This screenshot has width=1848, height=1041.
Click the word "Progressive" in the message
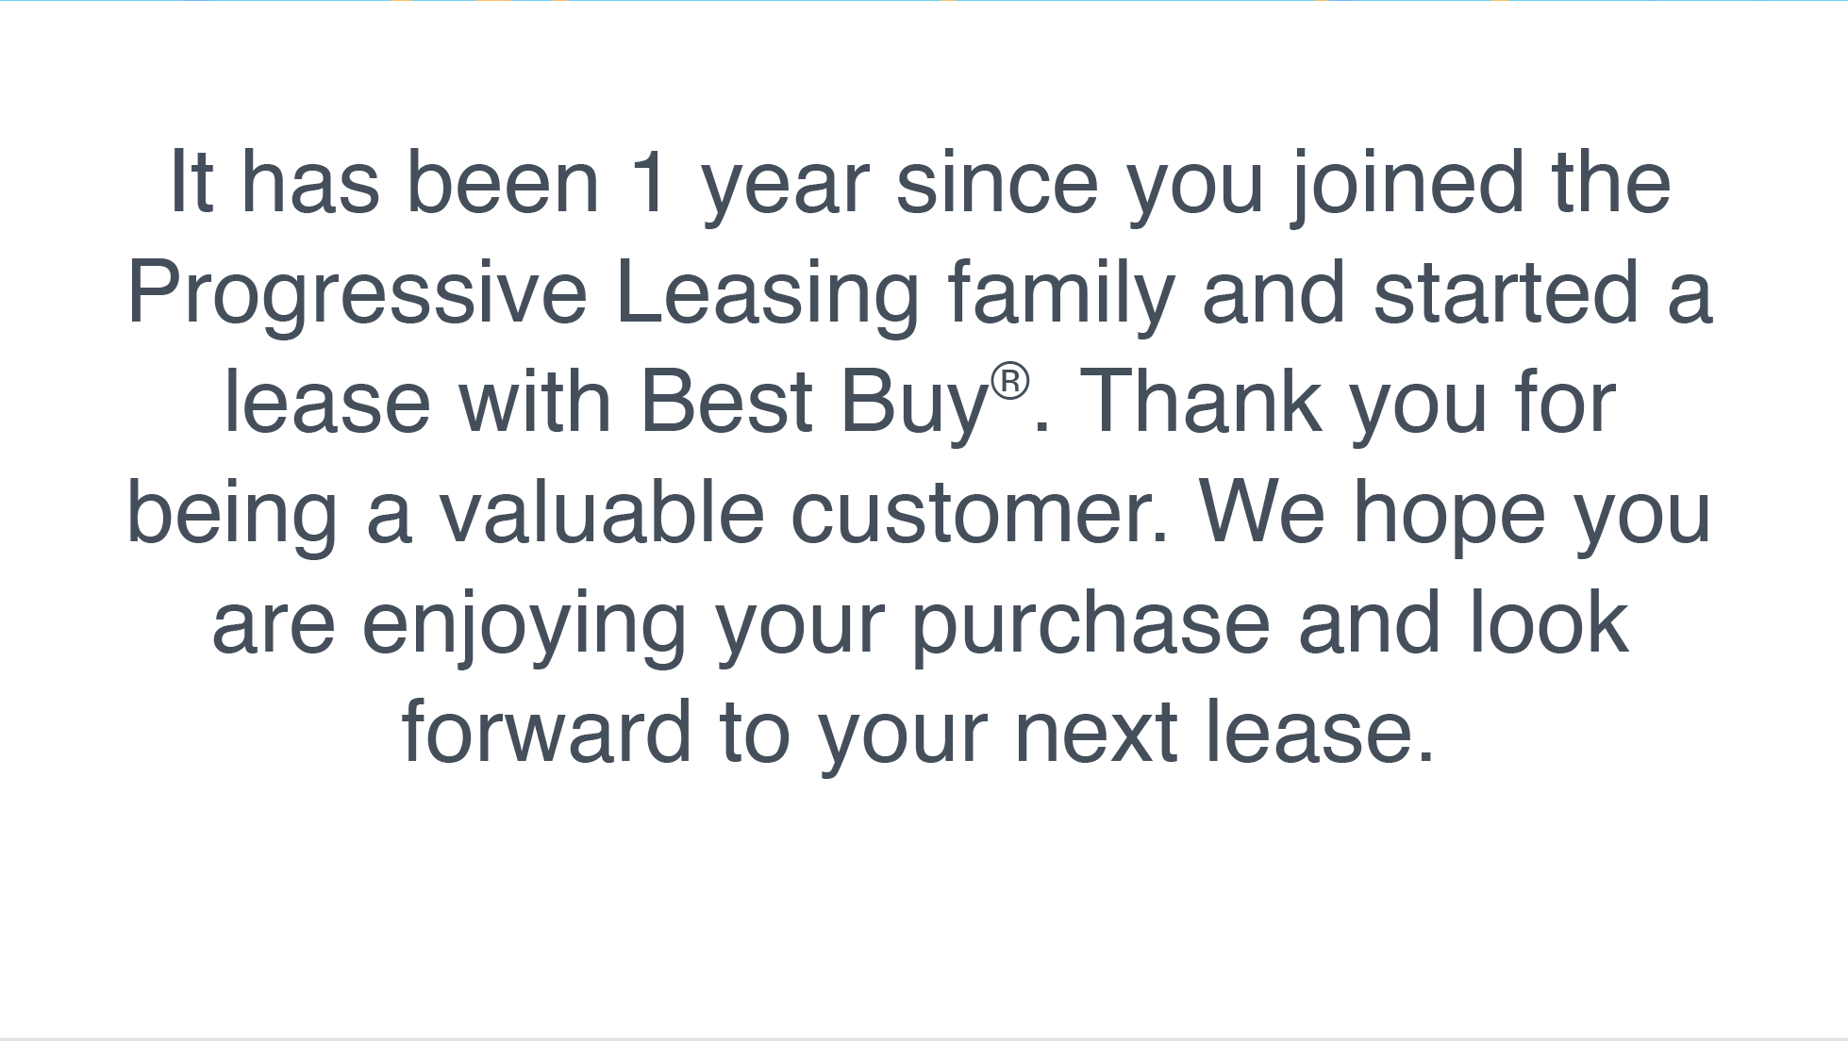[x=357, y=293]
